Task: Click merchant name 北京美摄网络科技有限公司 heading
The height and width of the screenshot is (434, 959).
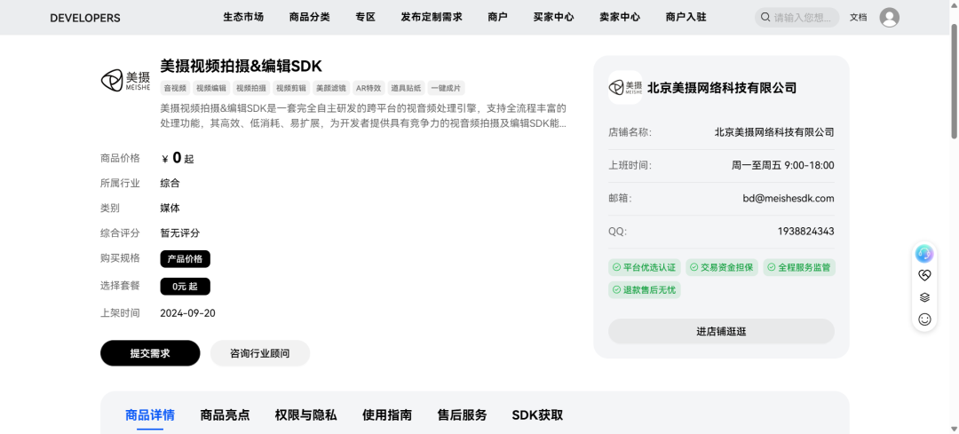Action: pos(722,87)
